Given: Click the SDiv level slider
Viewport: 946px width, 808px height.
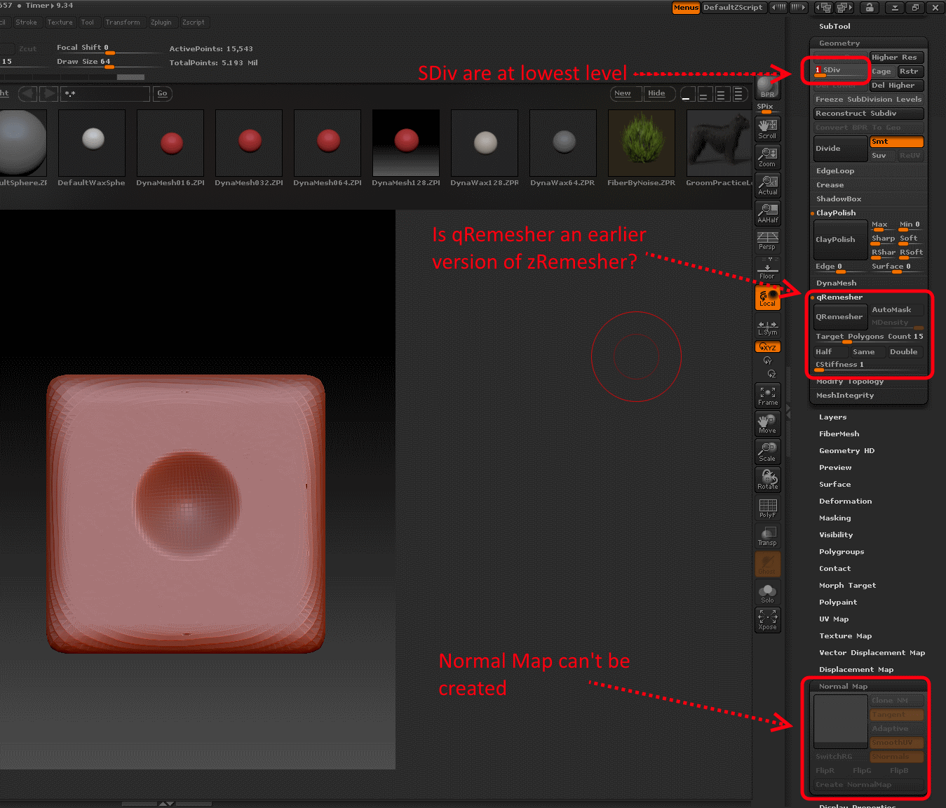Looking at the screenshot, I should [841, 71].
